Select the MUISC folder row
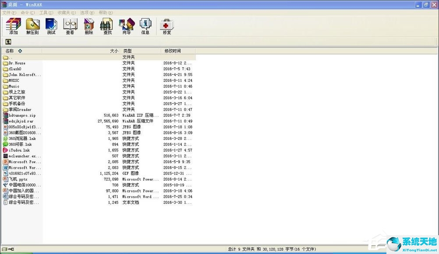The height and width of the screenshot is (254, 439). 99,80
